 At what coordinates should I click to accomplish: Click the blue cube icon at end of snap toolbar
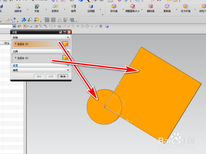click(x=107, y=26)
